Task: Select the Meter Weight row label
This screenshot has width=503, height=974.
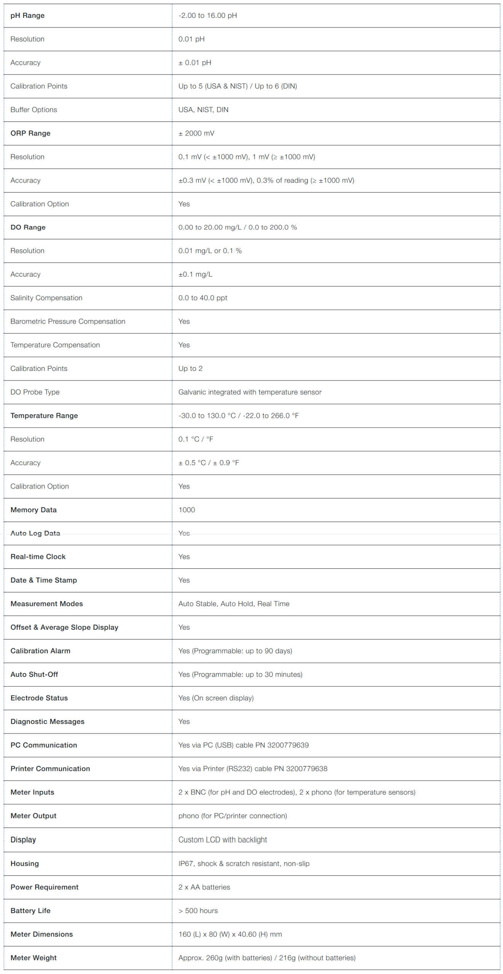Action: [x=33, y=958]
